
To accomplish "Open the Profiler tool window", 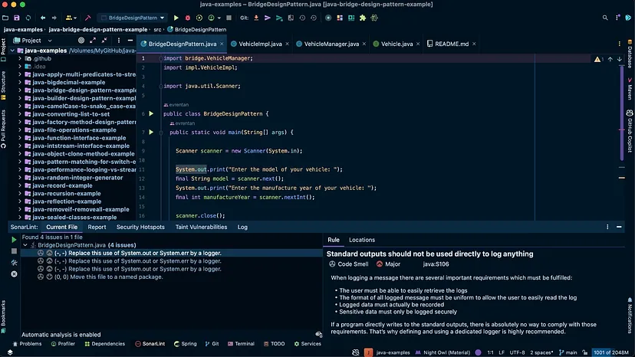I will pyautogui.click(x=63, y=344).
